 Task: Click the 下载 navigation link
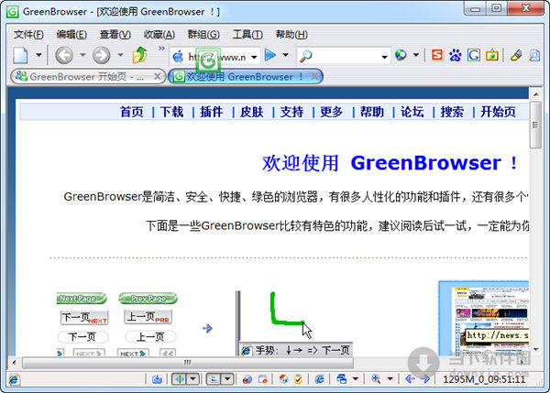pyautogui.click(x=172, y=112)
